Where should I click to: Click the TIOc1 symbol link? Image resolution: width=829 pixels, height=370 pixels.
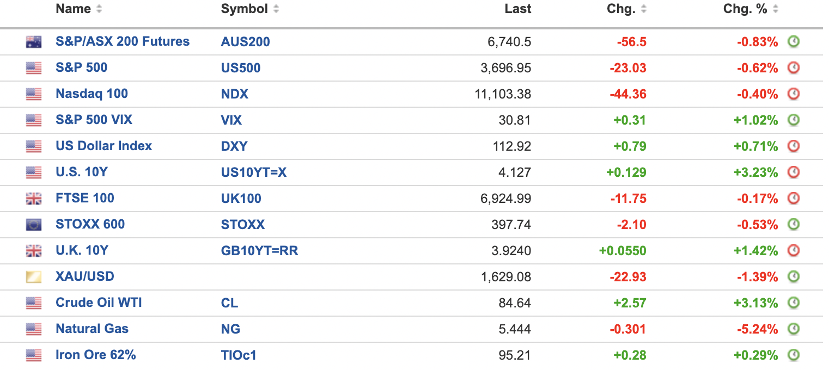(x=239, y=355)
